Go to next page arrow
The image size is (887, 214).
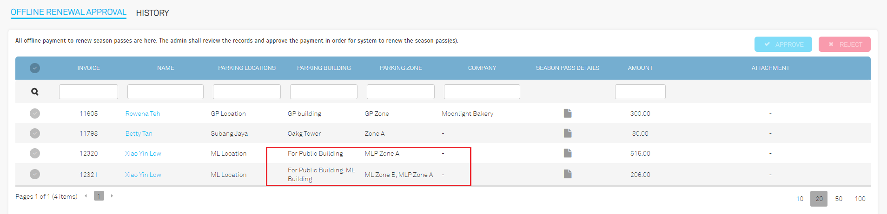point(112,196)
